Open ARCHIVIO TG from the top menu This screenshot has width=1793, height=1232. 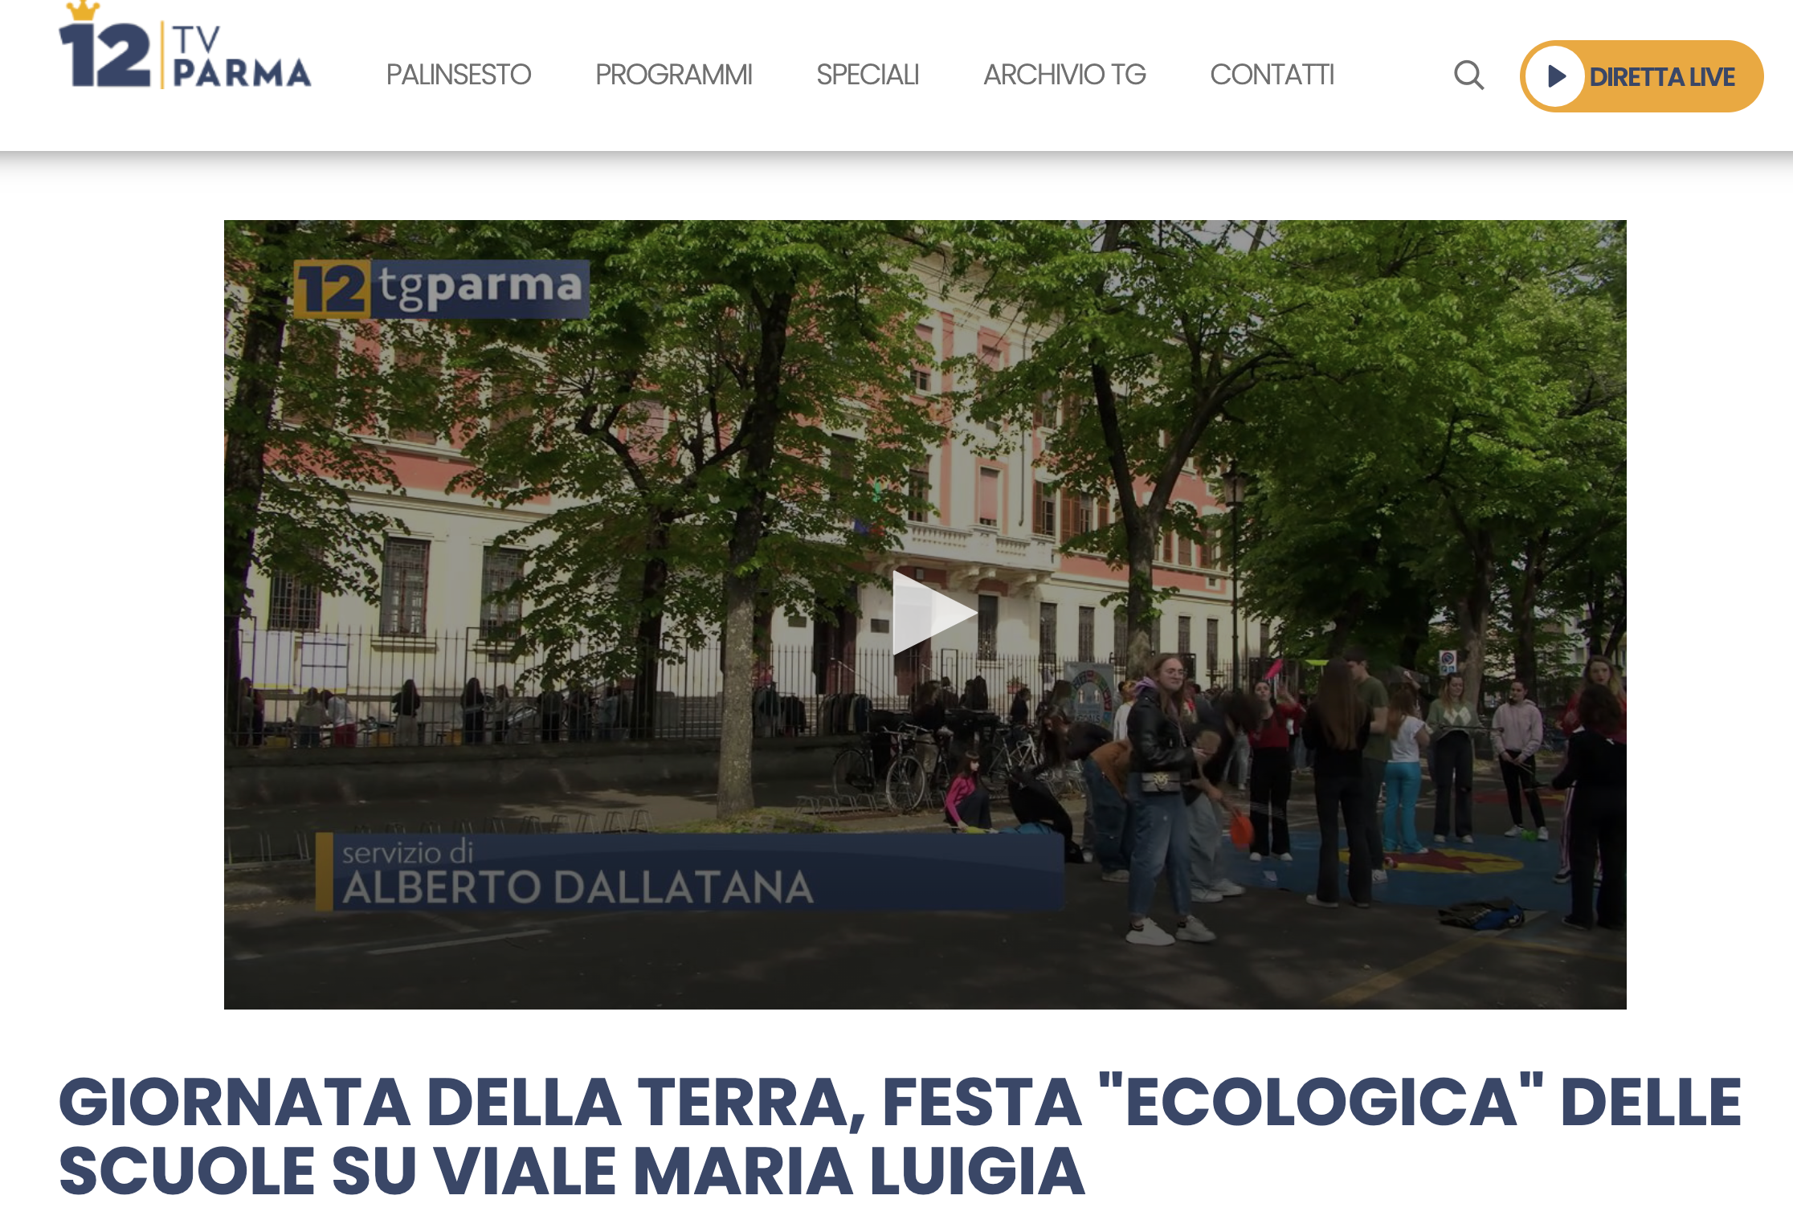click(1064, 75)
